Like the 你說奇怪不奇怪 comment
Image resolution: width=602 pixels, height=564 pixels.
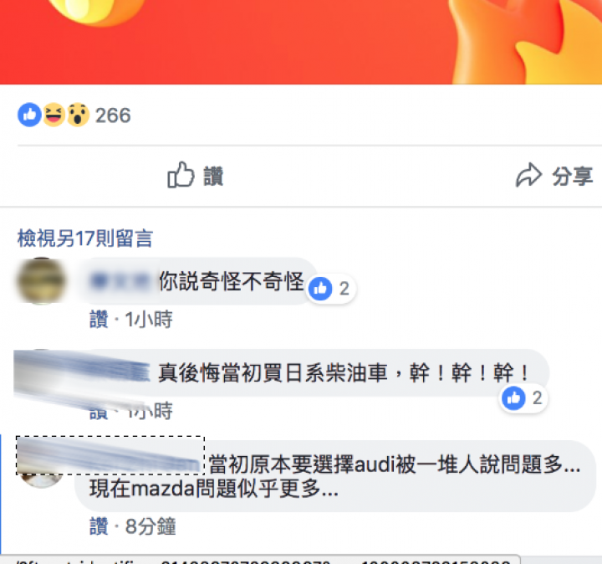tap(99, 320)
